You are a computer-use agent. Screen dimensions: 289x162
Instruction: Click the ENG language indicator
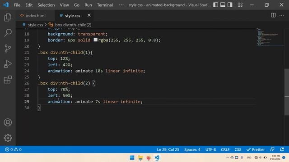pos(249,157)
